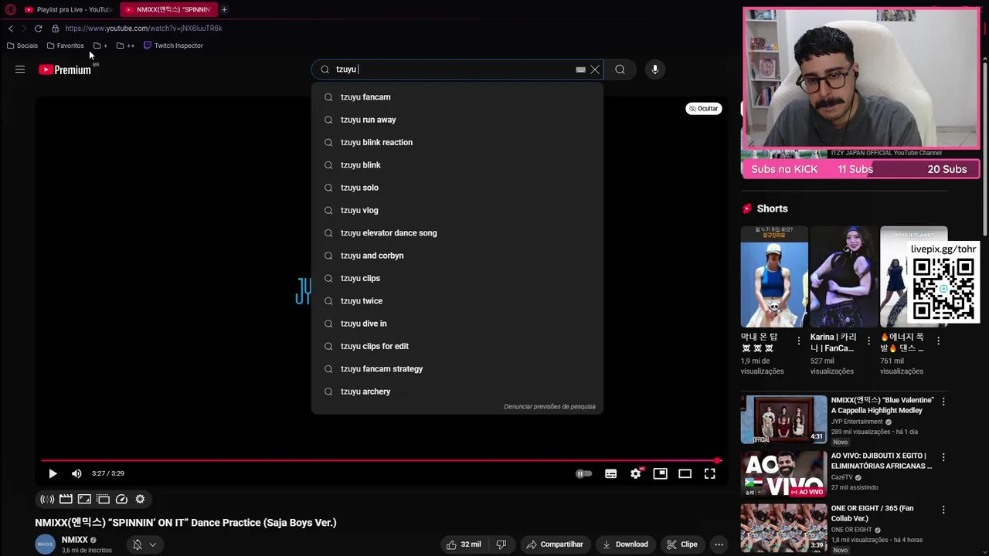The image size is (989, 556).
Task: Select suggestion "tzuyu vlog"
Action: point(457,210)
